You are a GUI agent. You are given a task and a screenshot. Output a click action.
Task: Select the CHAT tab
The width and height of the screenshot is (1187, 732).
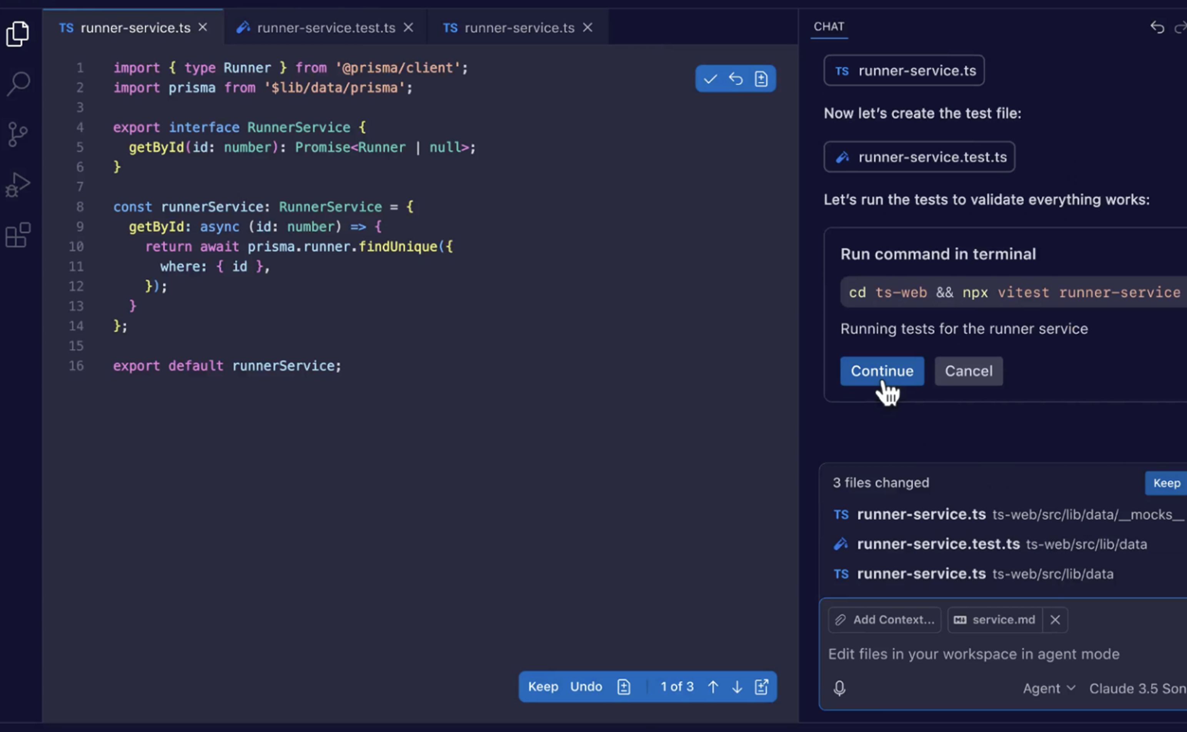point(829,27)
